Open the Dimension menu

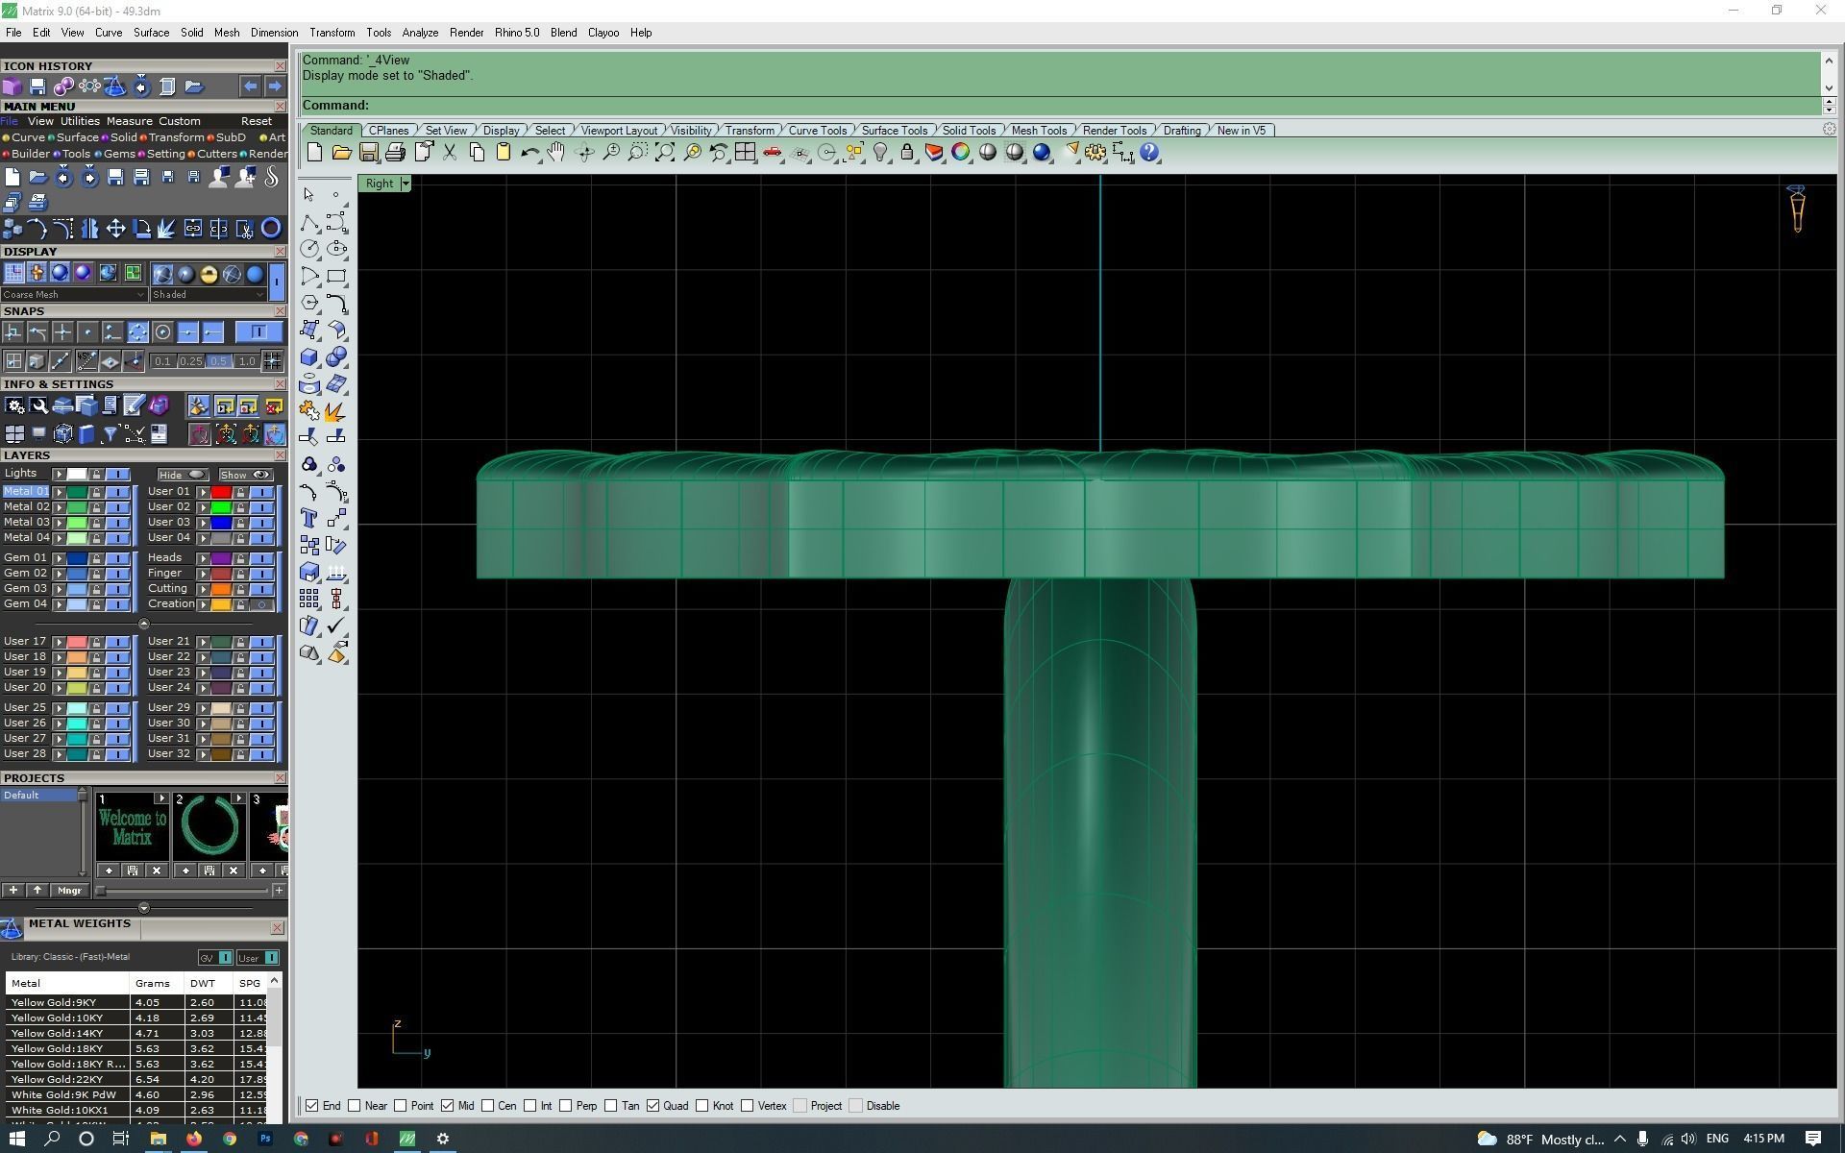click(x=274, y=33)
